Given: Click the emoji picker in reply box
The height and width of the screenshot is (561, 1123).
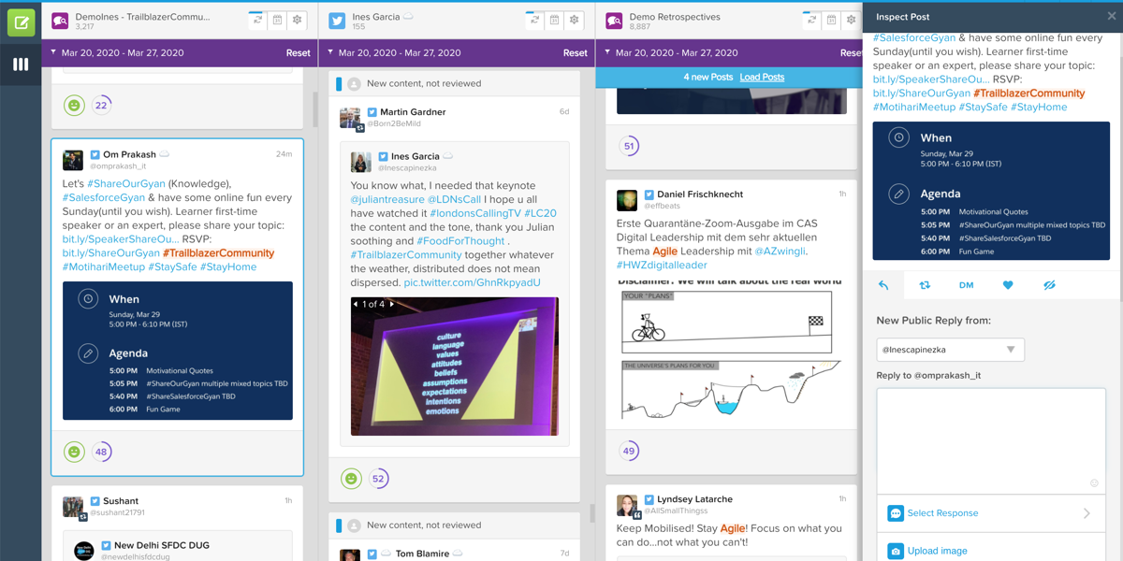Looking at the screenshot, I should [1094, 483].
